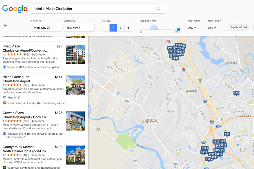Click reviewer avatar on Crowne Plaza review
The width and height of the screenshot is (254, 169).
click(4, 133)
